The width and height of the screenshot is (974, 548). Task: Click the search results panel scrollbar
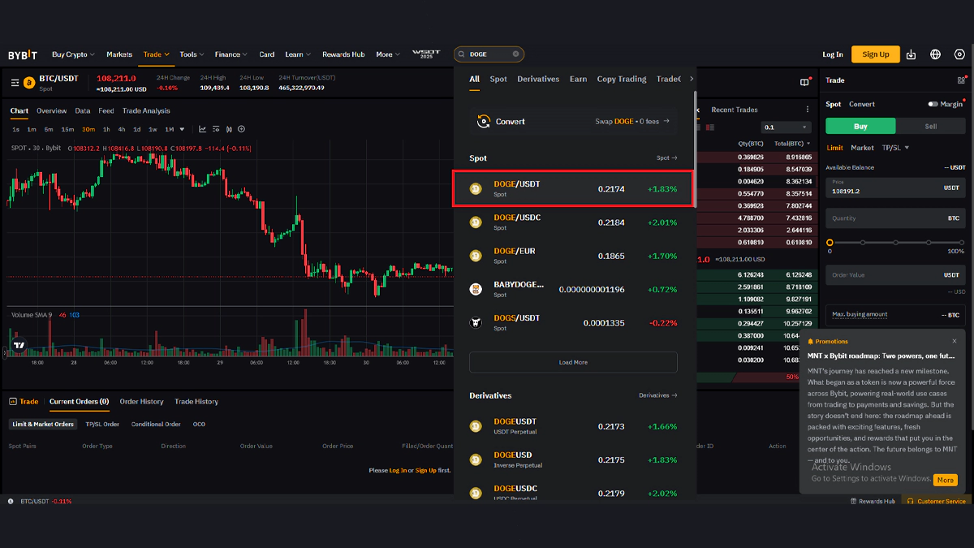tap(695, 150)
